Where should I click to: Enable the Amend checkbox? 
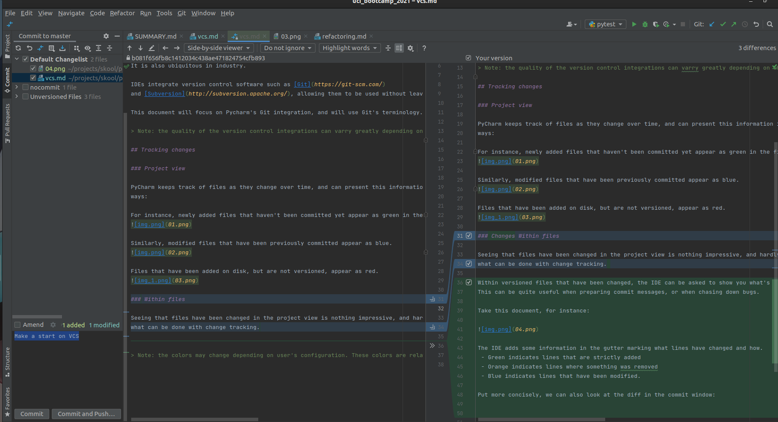click(17, 325)
